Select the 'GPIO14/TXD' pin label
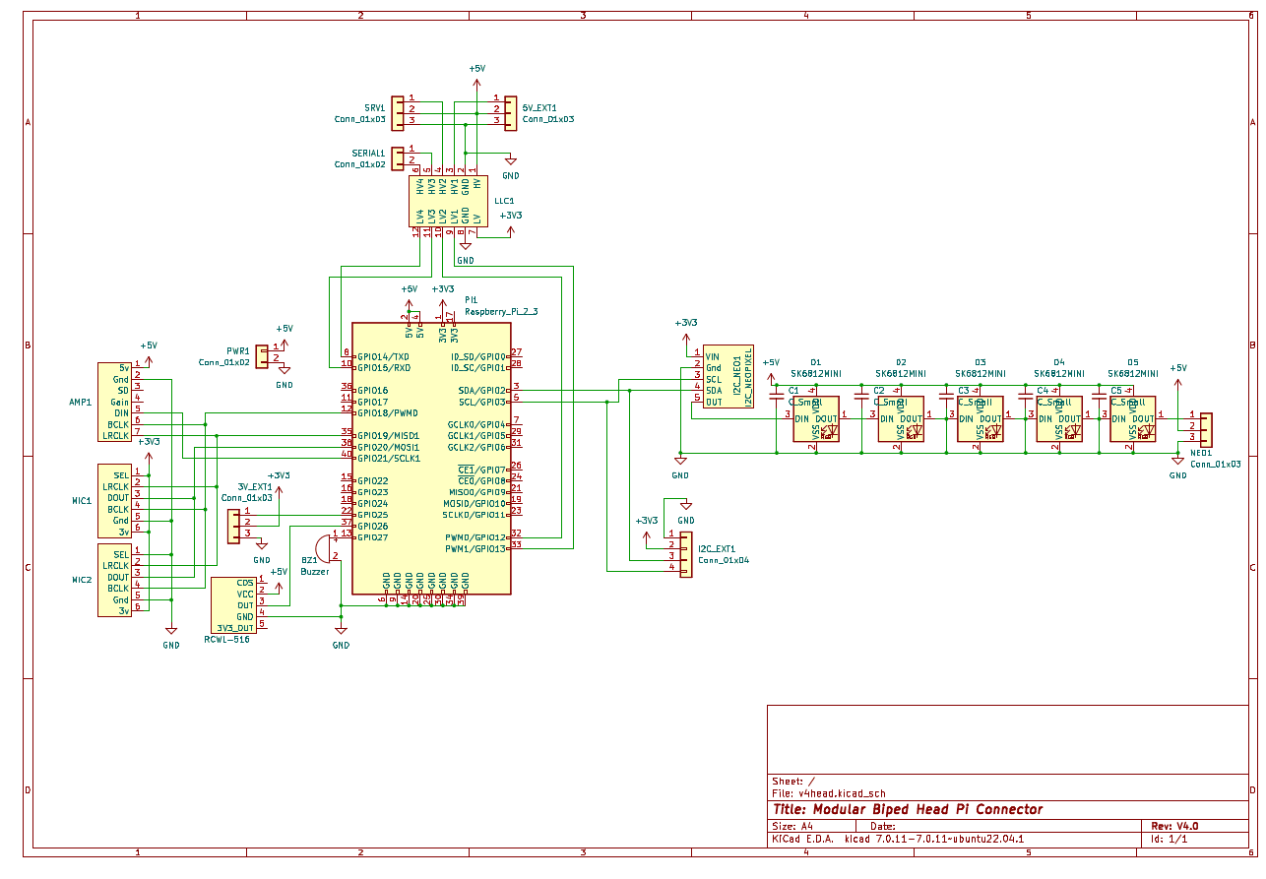Image resolution: width=1266 pixels, height=879 pixels. pos(384,356)
